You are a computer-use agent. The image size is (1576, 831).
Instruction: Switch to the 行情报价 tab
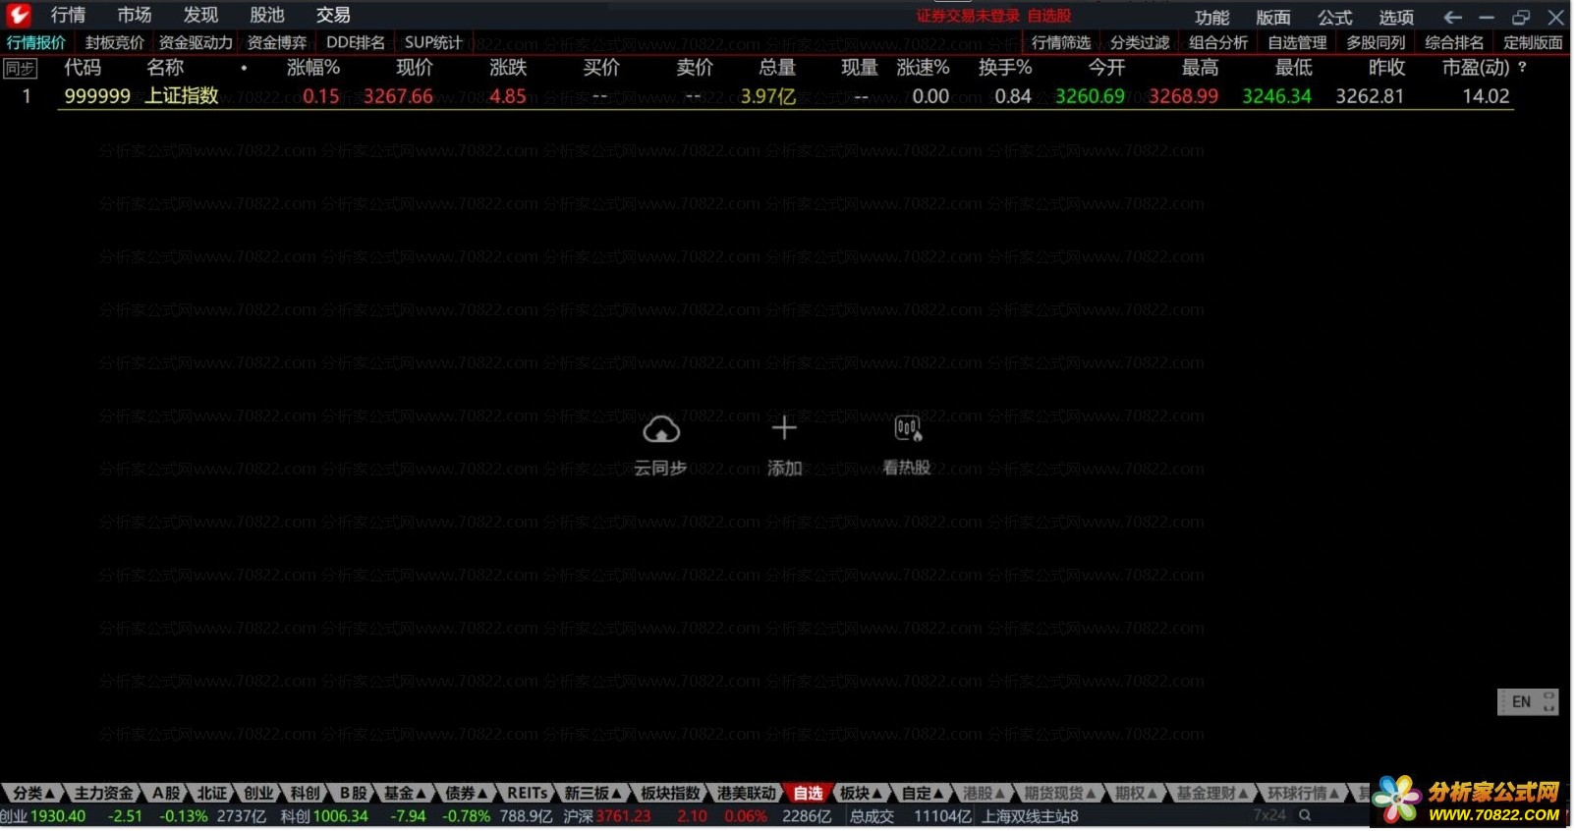pos(36,42)
